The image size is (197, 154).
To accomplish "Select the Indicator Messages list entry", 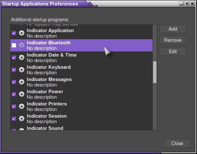I will (x=81, y=82).
